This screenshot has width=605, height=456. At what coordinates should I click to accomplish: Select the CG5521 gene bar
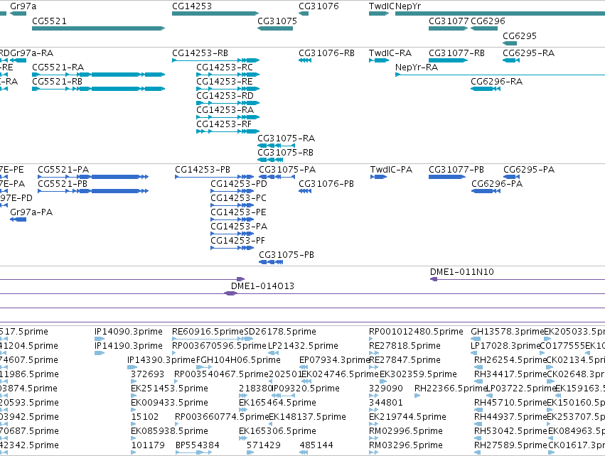click(x=98, y=28)
